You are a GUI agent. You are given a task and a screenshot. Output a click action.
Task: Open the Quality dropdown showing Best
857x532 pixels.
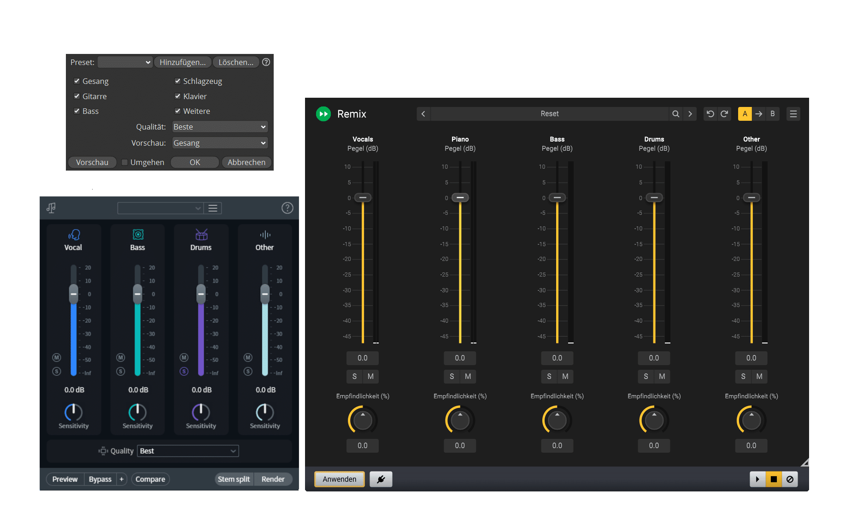click(x=188, y=451)
